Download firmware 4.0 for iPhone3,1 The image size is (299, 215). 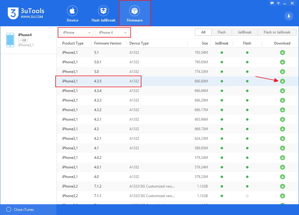click(x=283, y=177)
